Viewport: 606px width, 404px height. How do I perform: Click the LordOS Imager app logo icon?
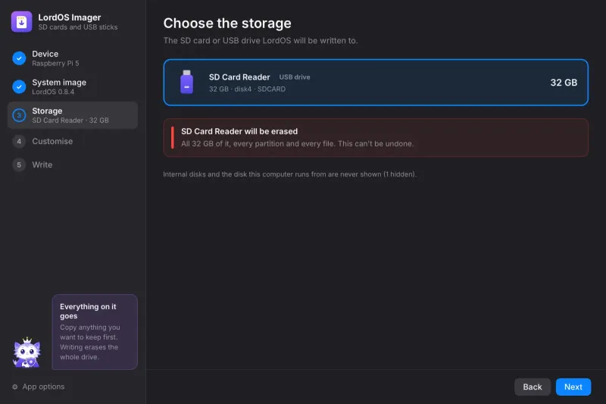point(22,22)
